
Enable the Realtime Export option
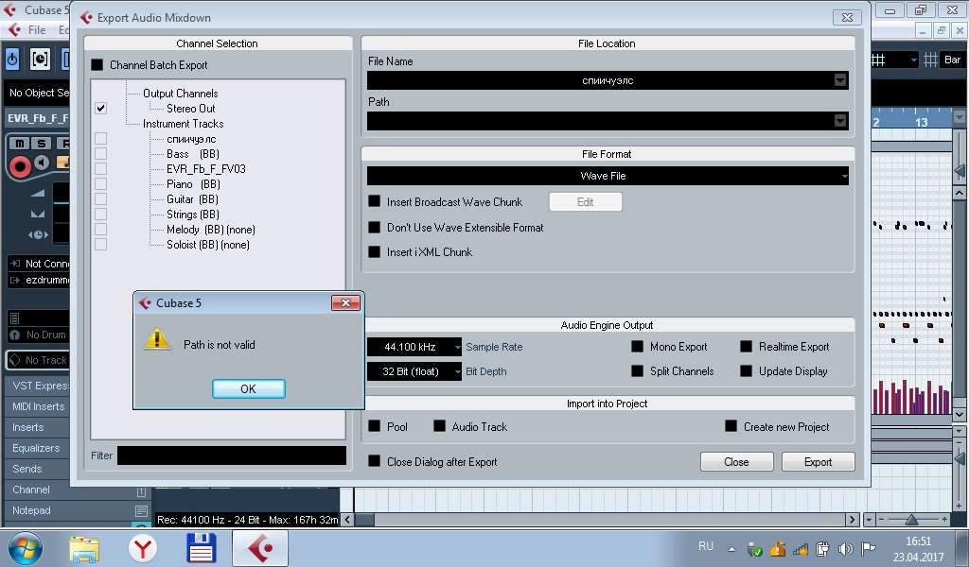point(746,347)
